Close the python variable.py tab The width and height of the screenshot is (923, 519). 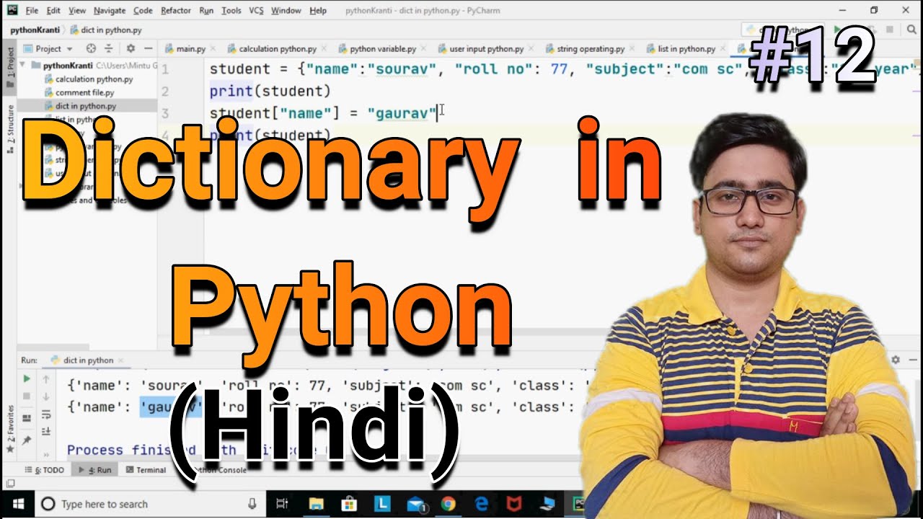tap(425, 49)
